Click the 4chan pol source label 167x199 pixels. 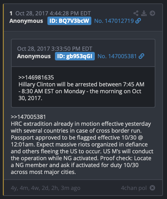click(x=134, y=188)
